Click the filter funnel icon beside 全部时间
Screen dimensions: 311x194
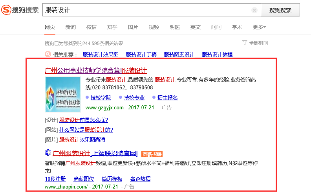pyautogui.click(x=245, y=43)
